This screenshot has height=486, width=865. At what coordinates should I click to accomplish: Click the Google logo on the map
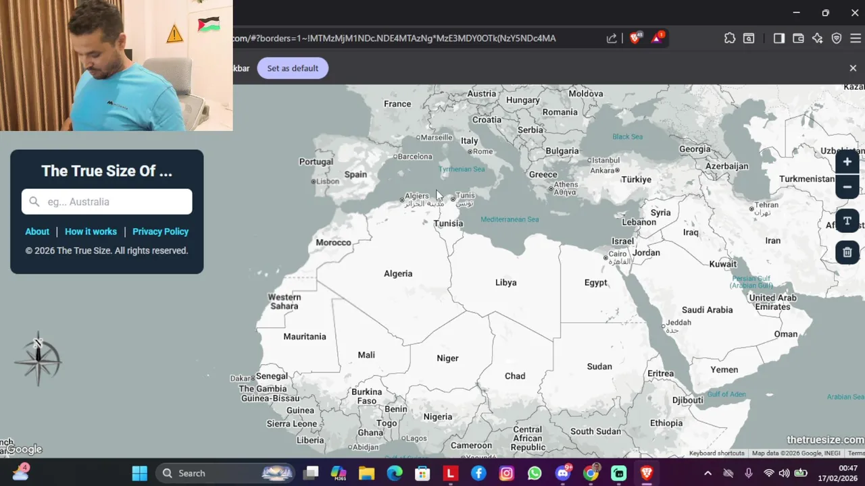pos(24,450)
